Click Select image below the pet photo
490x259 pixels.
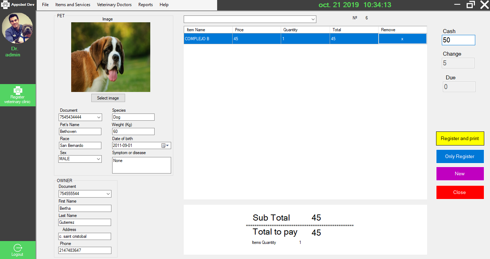pos(108,98)
